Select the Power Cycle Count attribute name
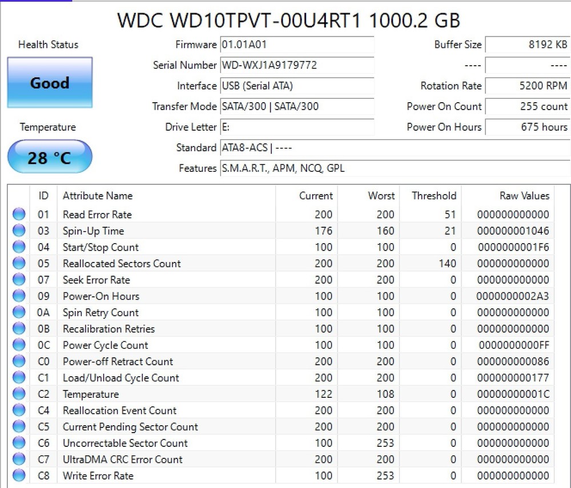 pos(105,346)
